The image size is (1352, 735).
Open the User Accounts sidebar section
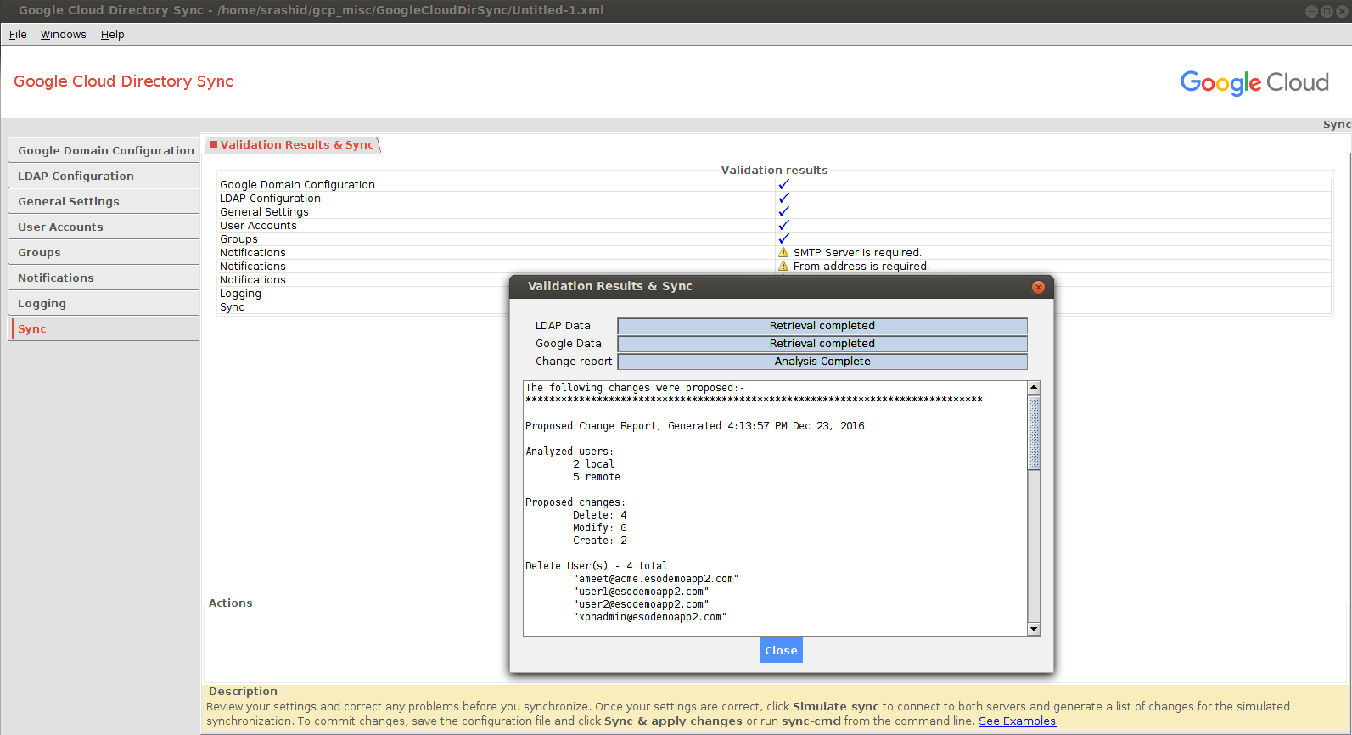(x=104, y=227)
